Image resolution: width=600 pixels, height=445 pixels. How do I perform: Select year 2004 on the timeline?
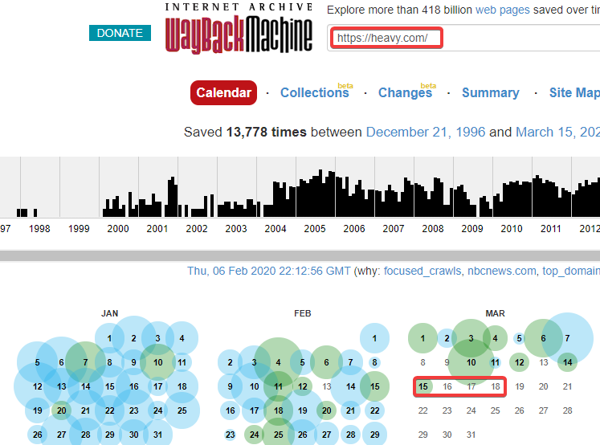[276, 229]
